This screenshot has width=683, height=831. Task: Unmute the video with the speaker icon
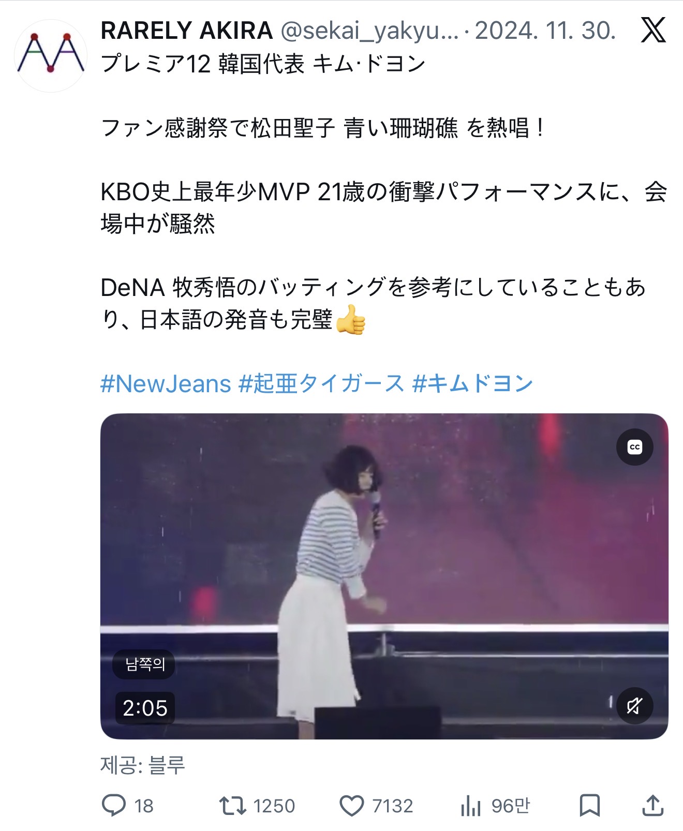point(635,706)
